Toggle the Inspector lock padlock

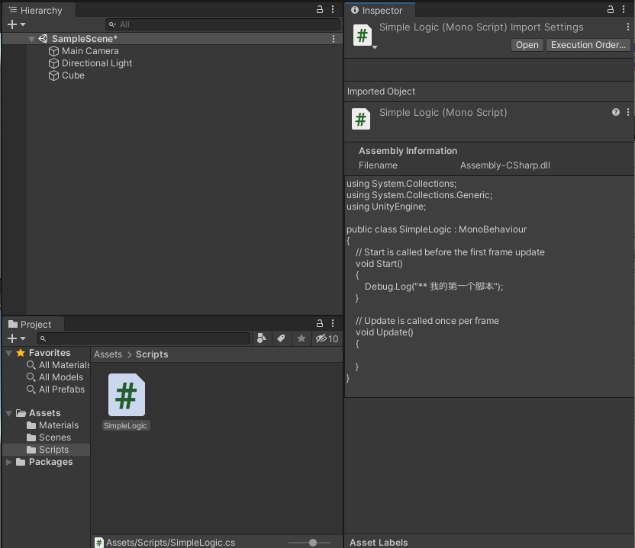click(x=611, y=8)
